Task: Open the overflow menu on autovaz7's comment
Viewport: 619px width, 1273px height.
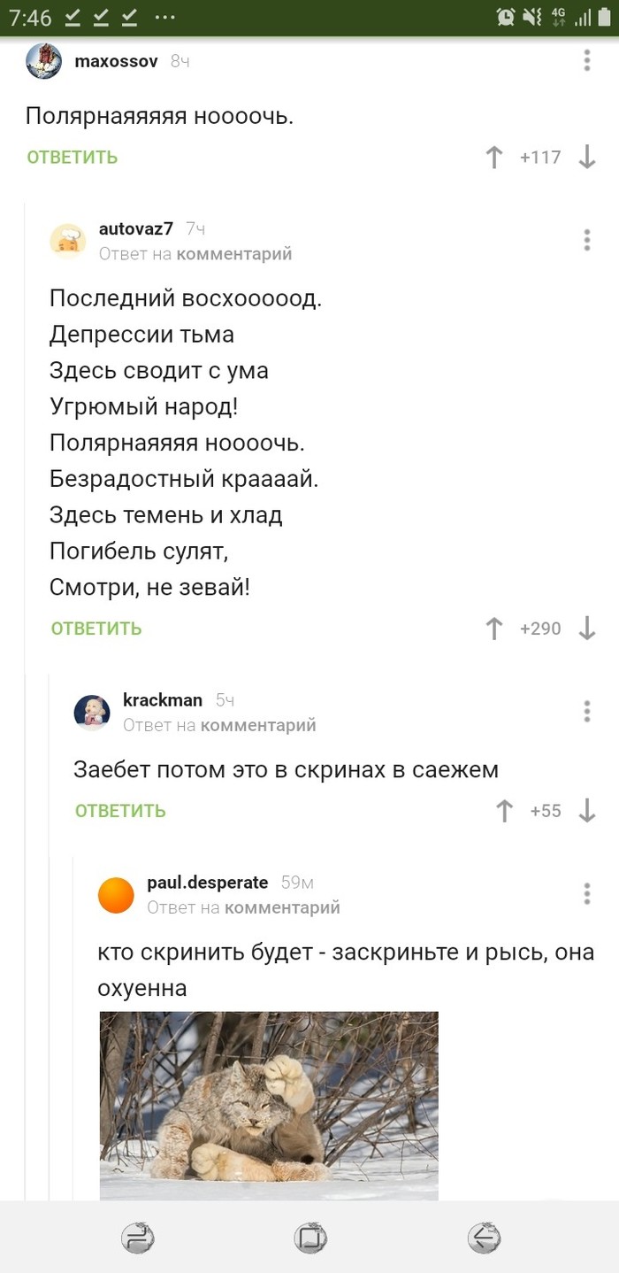Action: 585,239
